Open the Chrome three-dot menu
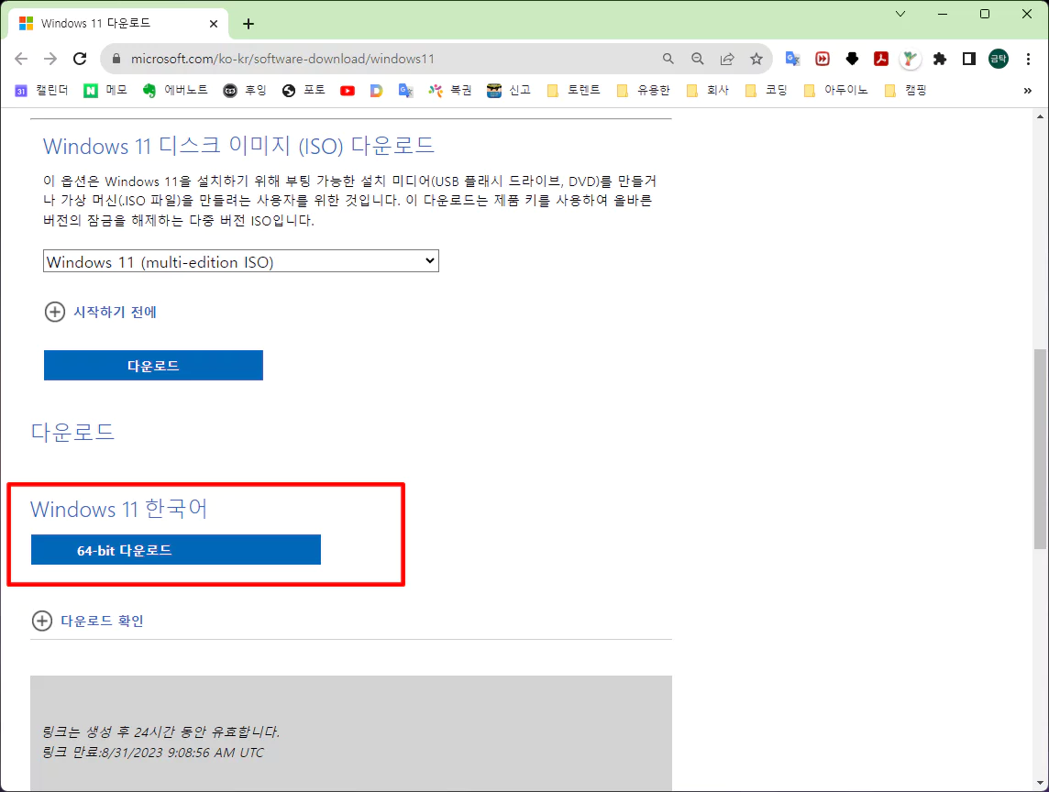This screenshot has height=792, width=1049. pos(1028,59)
